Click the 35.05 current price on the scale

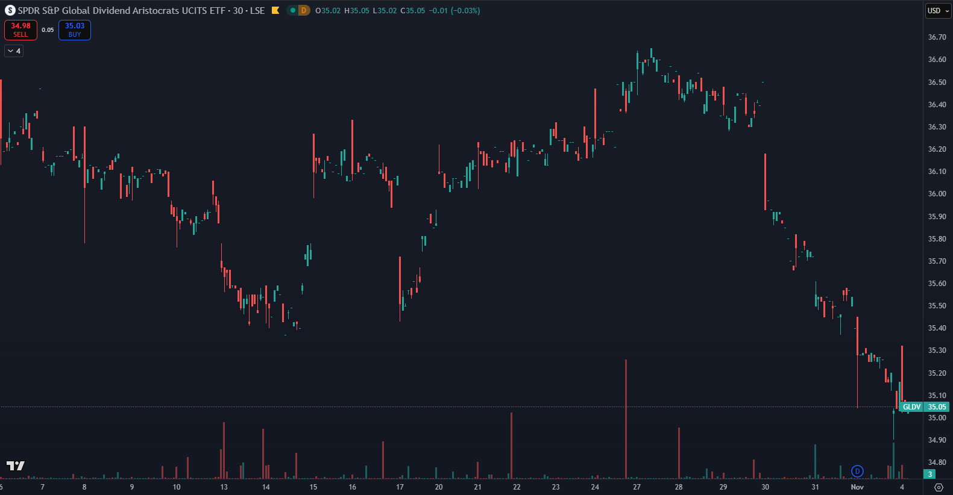(937, 407)
